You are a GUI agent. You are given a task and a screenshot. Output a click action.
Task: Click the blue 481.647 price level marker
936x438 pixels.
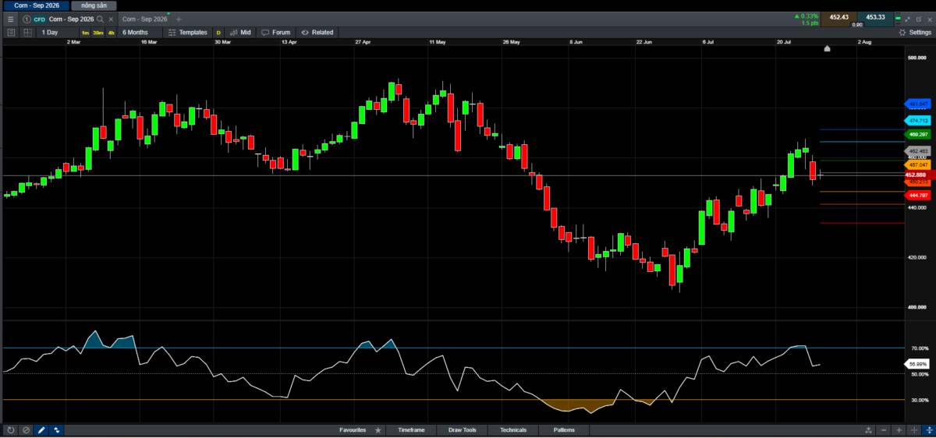(916, 104)
